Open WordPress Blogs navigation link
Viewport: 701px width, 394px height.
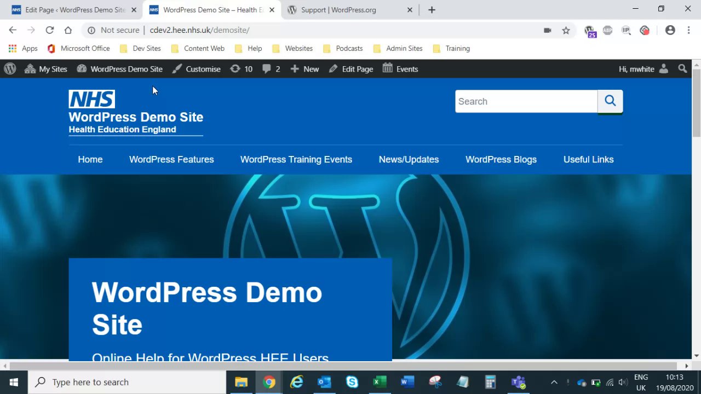point(501,160)
